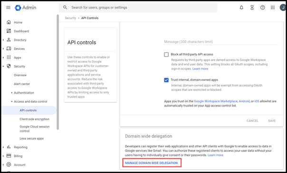
Task: Collapse Access and data control arrow
Action: (12, 102)
